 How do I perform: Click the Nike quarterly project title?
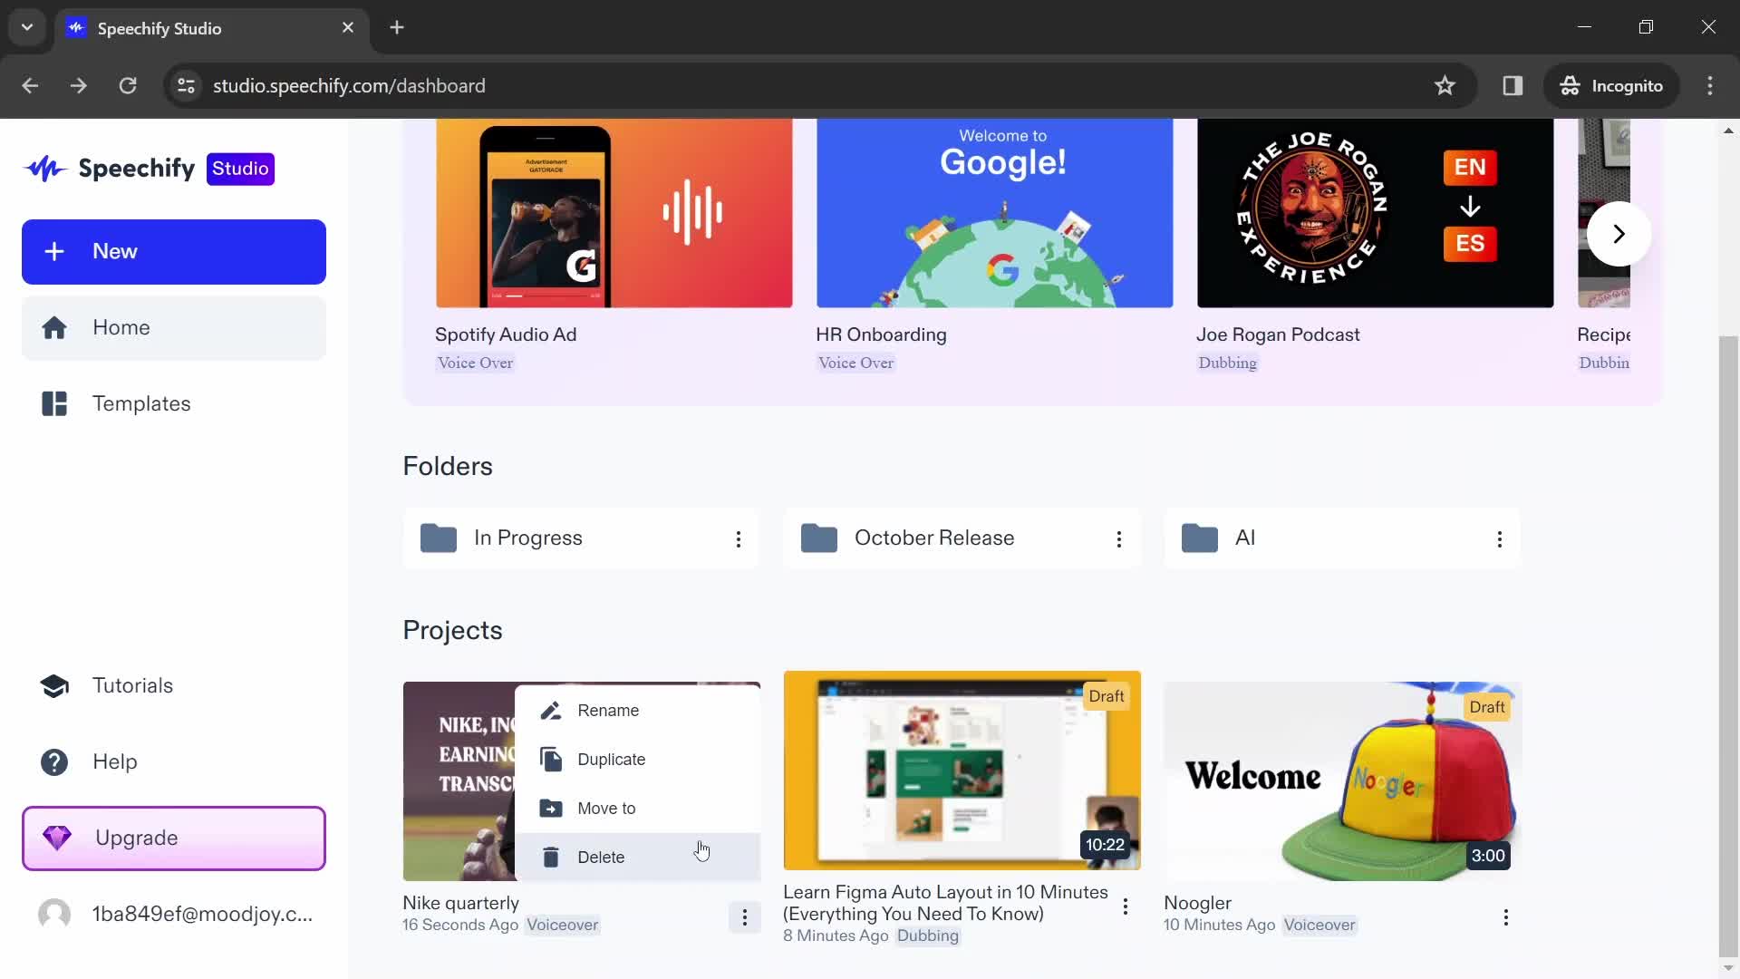tap(461, 904)
